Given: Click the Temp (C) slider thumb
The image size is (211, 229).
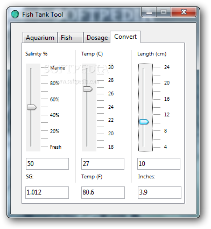Looking at the screenshot, I should click(x=88, y=89).
